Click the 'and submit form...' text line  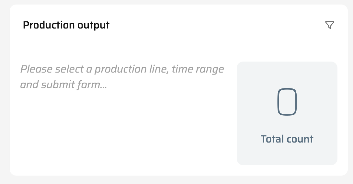[63, 85]
